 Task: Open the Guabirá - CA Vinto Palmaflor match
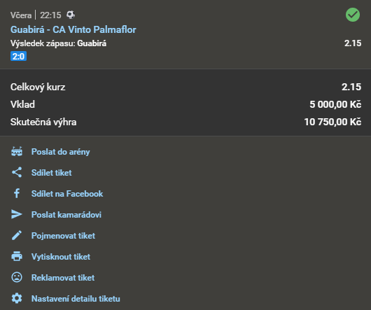click(x=73, y=29)
